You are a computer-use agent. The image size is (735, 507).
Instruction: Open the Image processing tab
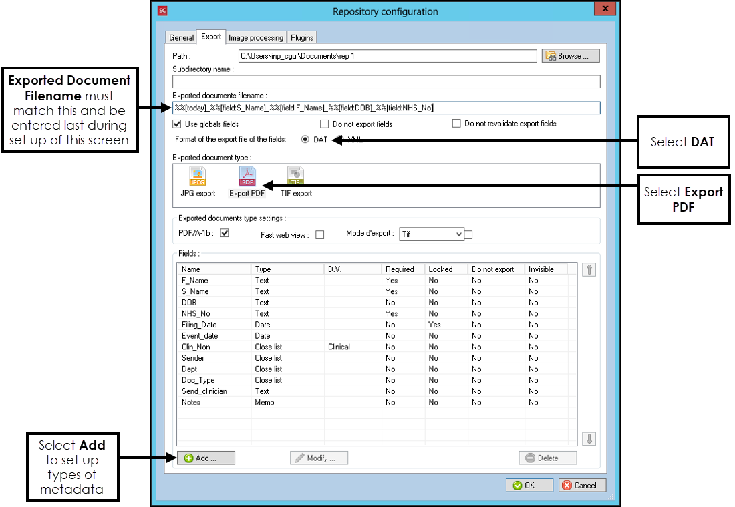tap(256, 38)
